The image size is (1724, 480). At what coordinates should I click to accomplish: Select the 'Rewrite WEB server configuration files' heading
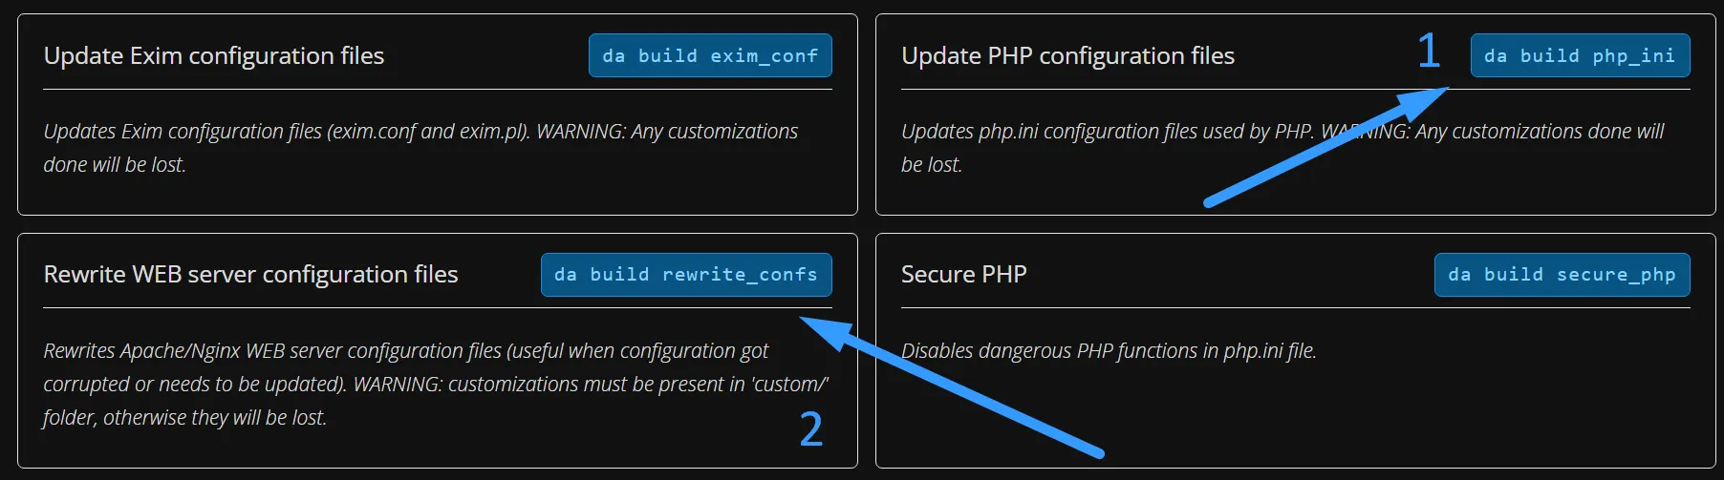(250, 275)
